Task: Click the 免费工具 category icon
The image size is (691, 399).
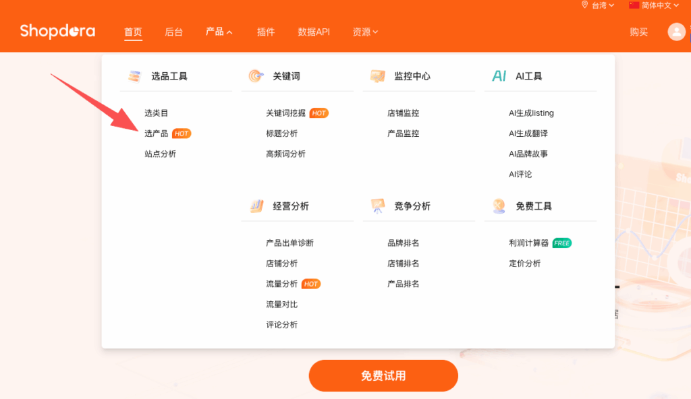Action: (x=499, y=206)
